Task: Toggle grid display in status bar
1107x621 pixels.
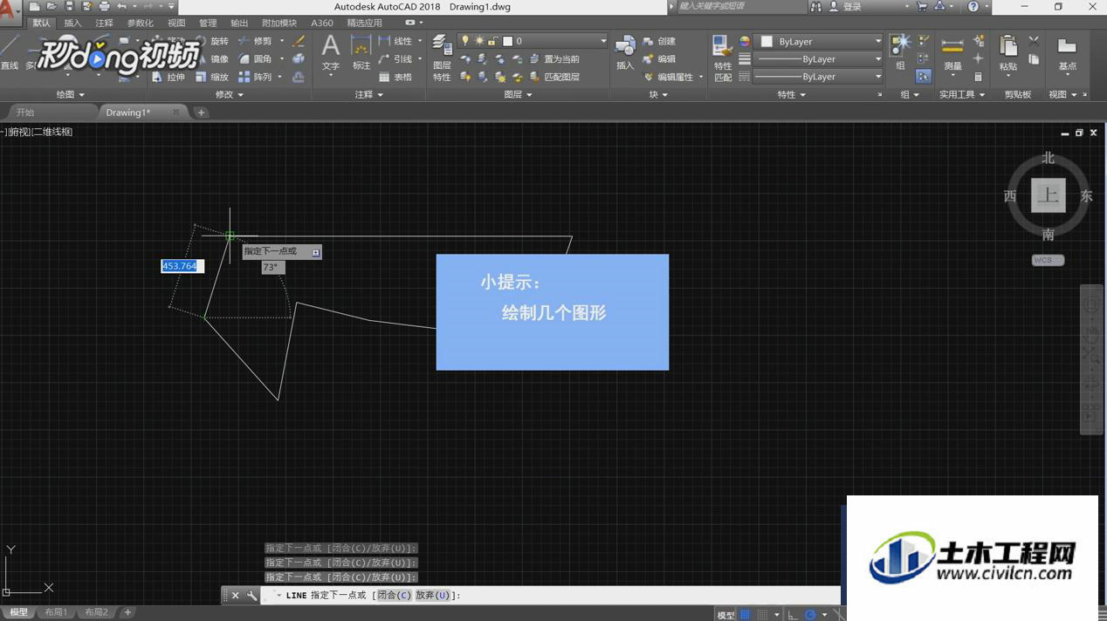Action: (745, 615)
